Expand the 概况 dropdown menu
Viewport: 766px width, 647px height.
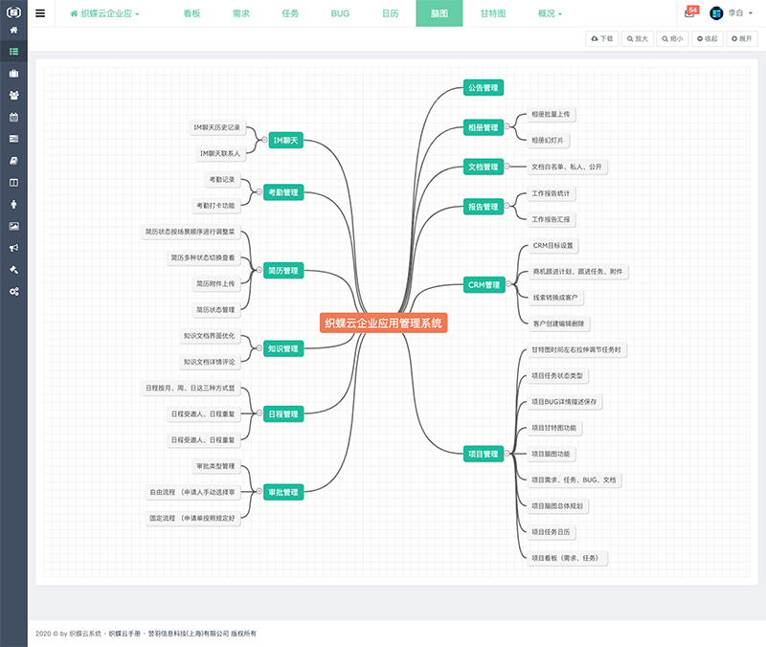[x=550, y=14]
